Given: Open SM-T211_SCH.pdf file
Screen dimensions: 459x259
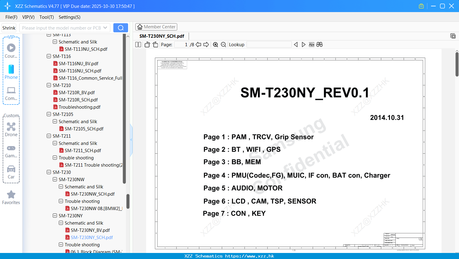Looking at the screenshot, I should pyautogui.click(x=83, y=151).
